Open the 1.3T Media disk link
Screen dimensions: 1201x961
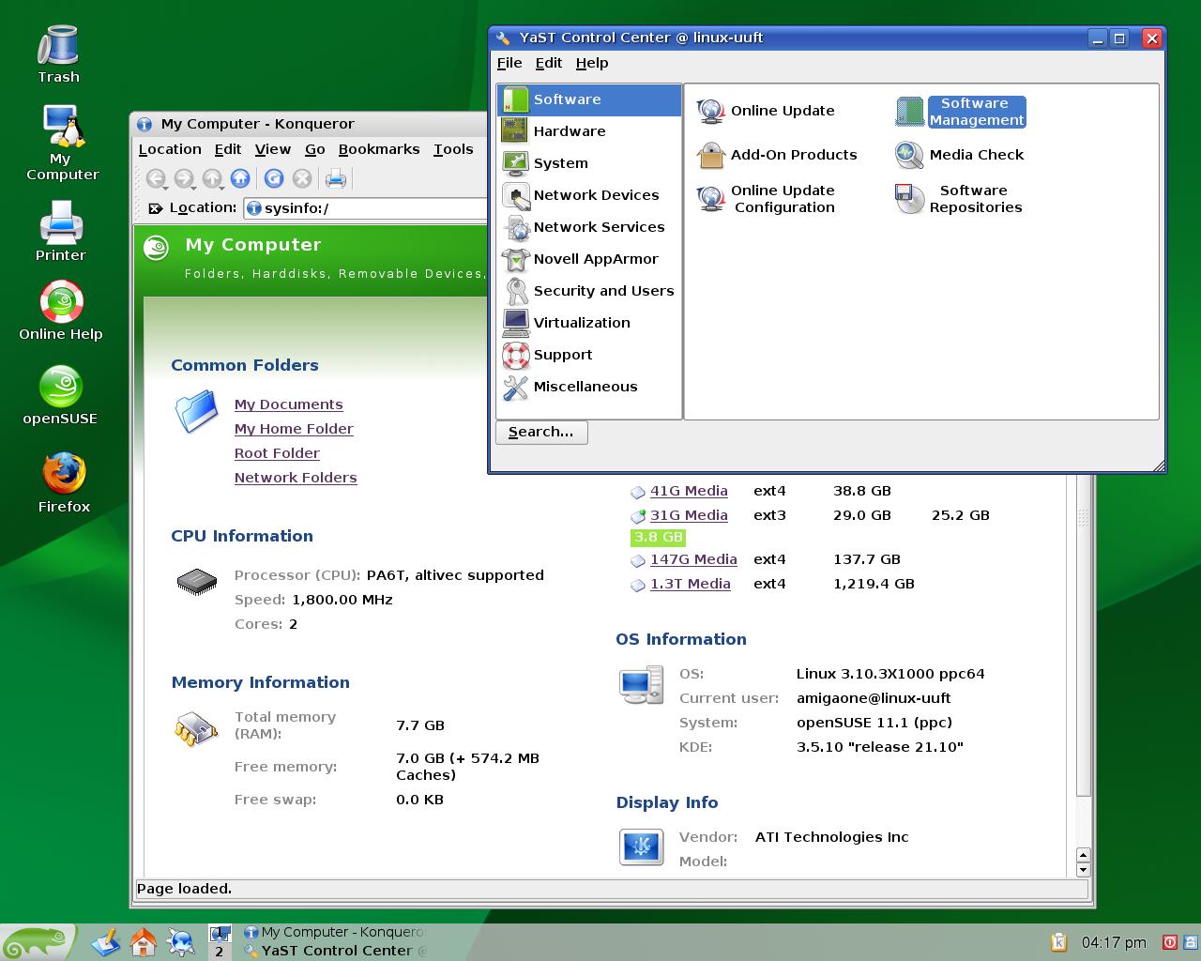pyautogui.click(x=691, y=584)
